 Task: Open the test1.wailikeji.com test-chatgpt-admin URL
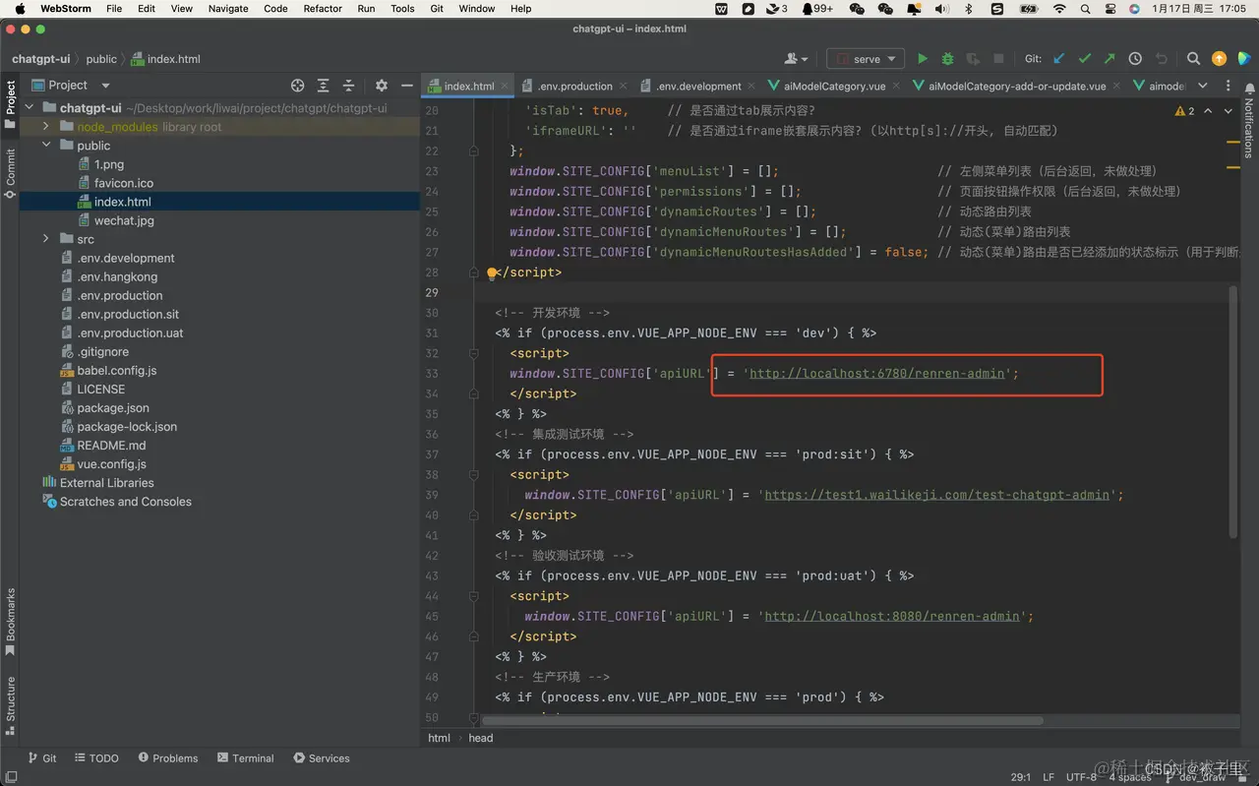[937, 495]
